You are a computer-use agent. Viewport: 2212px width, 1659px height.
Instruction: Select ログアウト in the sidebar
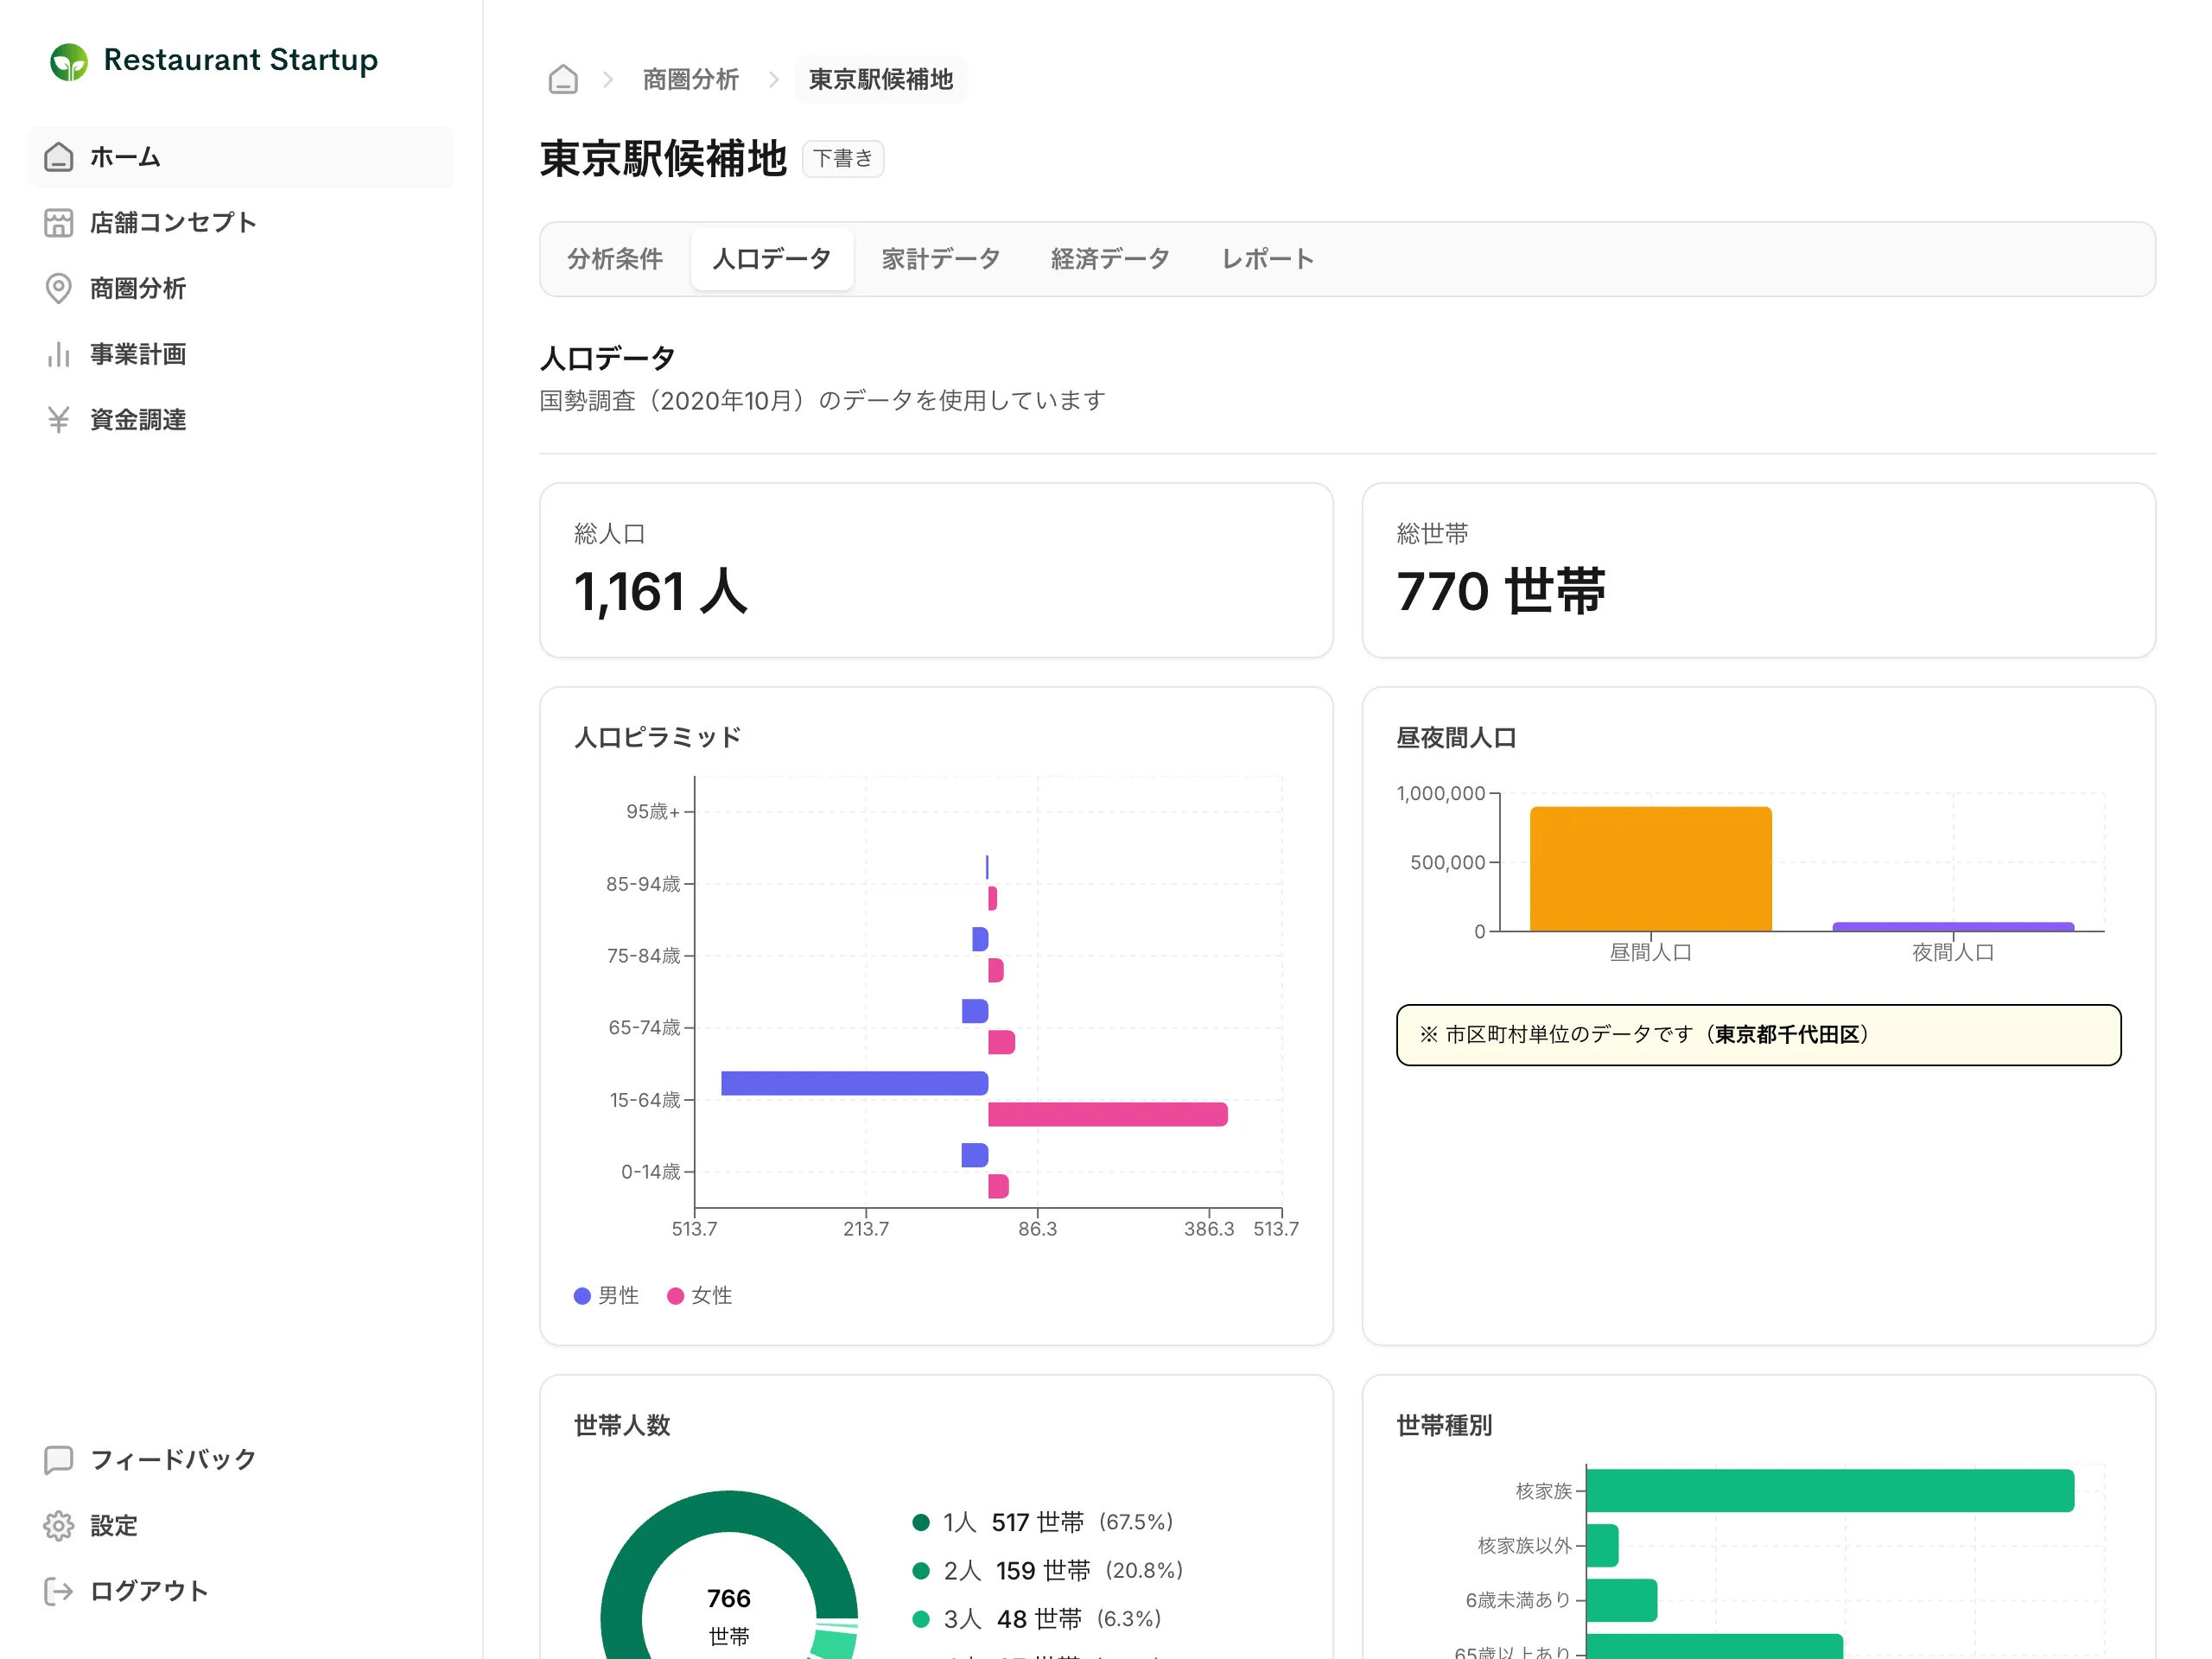(241, 1591)
